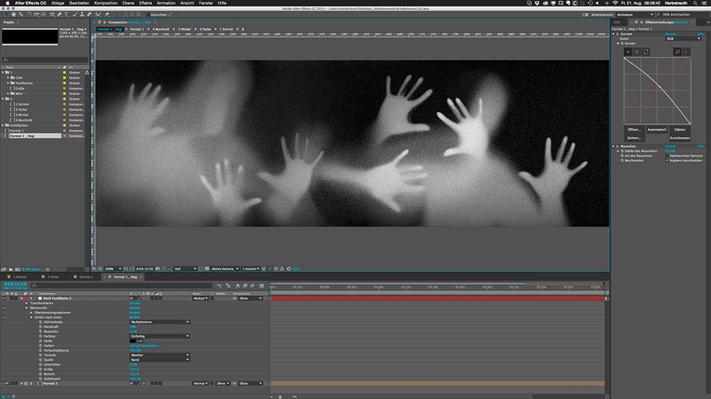Select the Rotation tool
The image size is (711, 399).
click(x=30, y=14)
